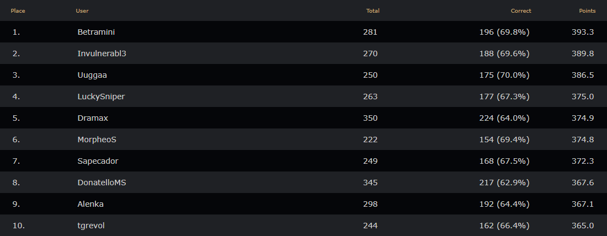
Task: Sort by the Correct column header
Action: (521, 11)
